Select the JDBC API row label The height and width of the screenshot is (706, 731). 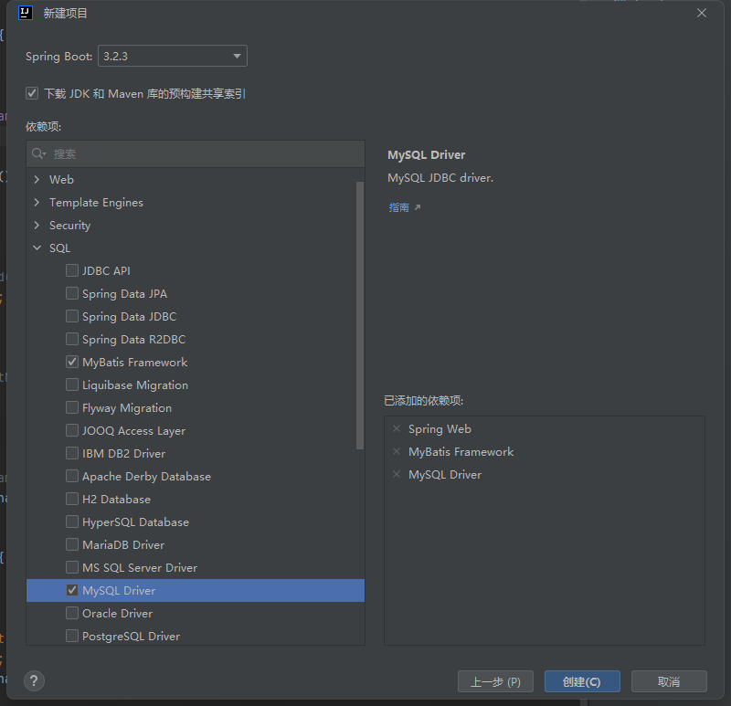click(x=106, y=270)
